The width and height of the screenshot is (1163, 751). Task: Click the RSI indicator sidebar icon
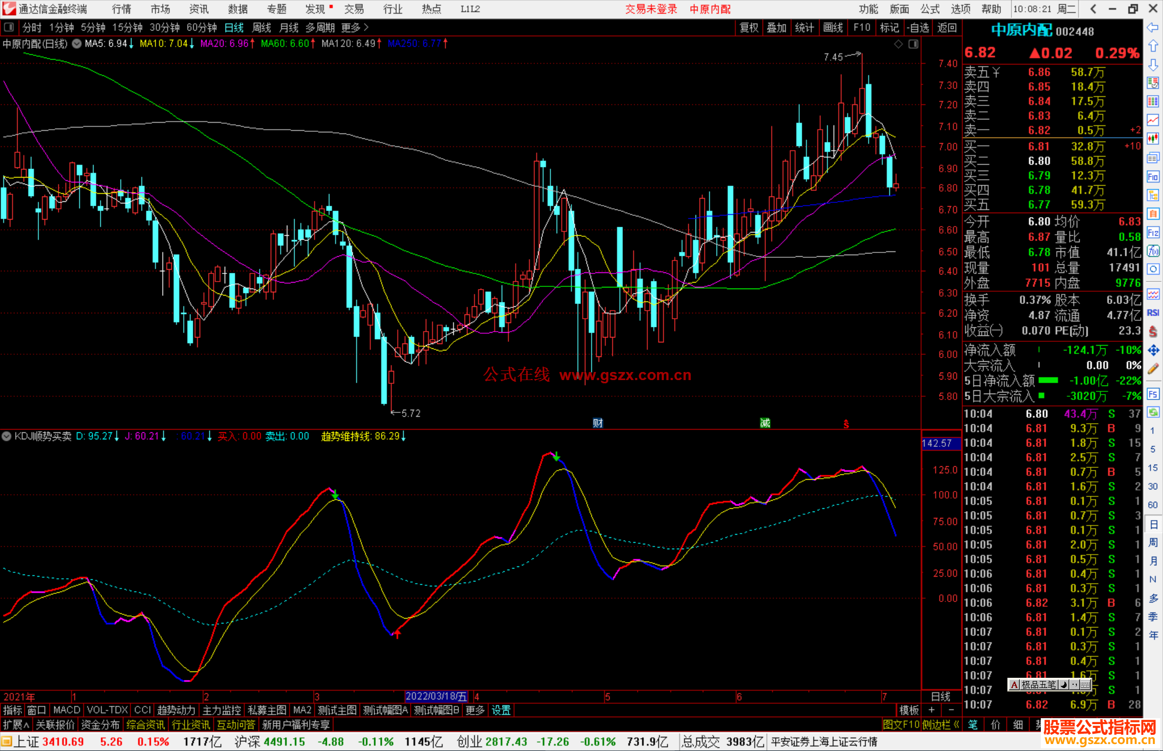1153,313
